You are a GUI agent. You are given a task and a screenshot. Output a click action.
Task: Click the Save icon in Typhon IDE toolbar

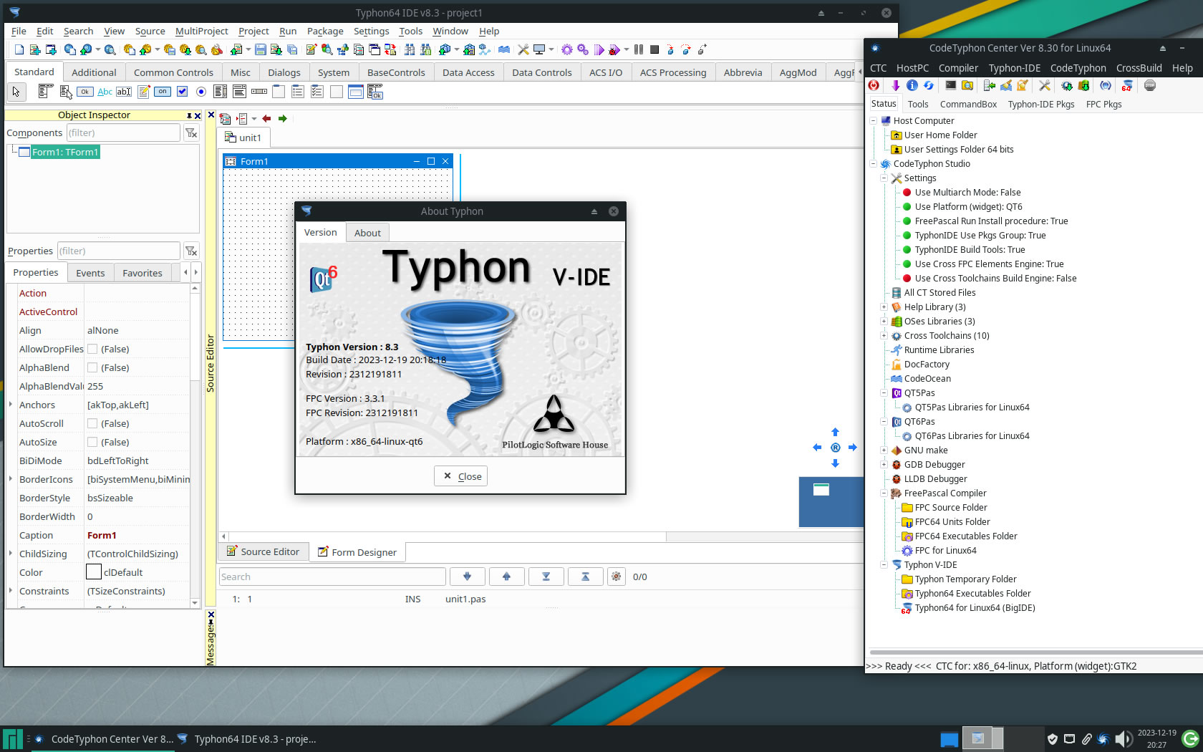click(x=261, y=49)
